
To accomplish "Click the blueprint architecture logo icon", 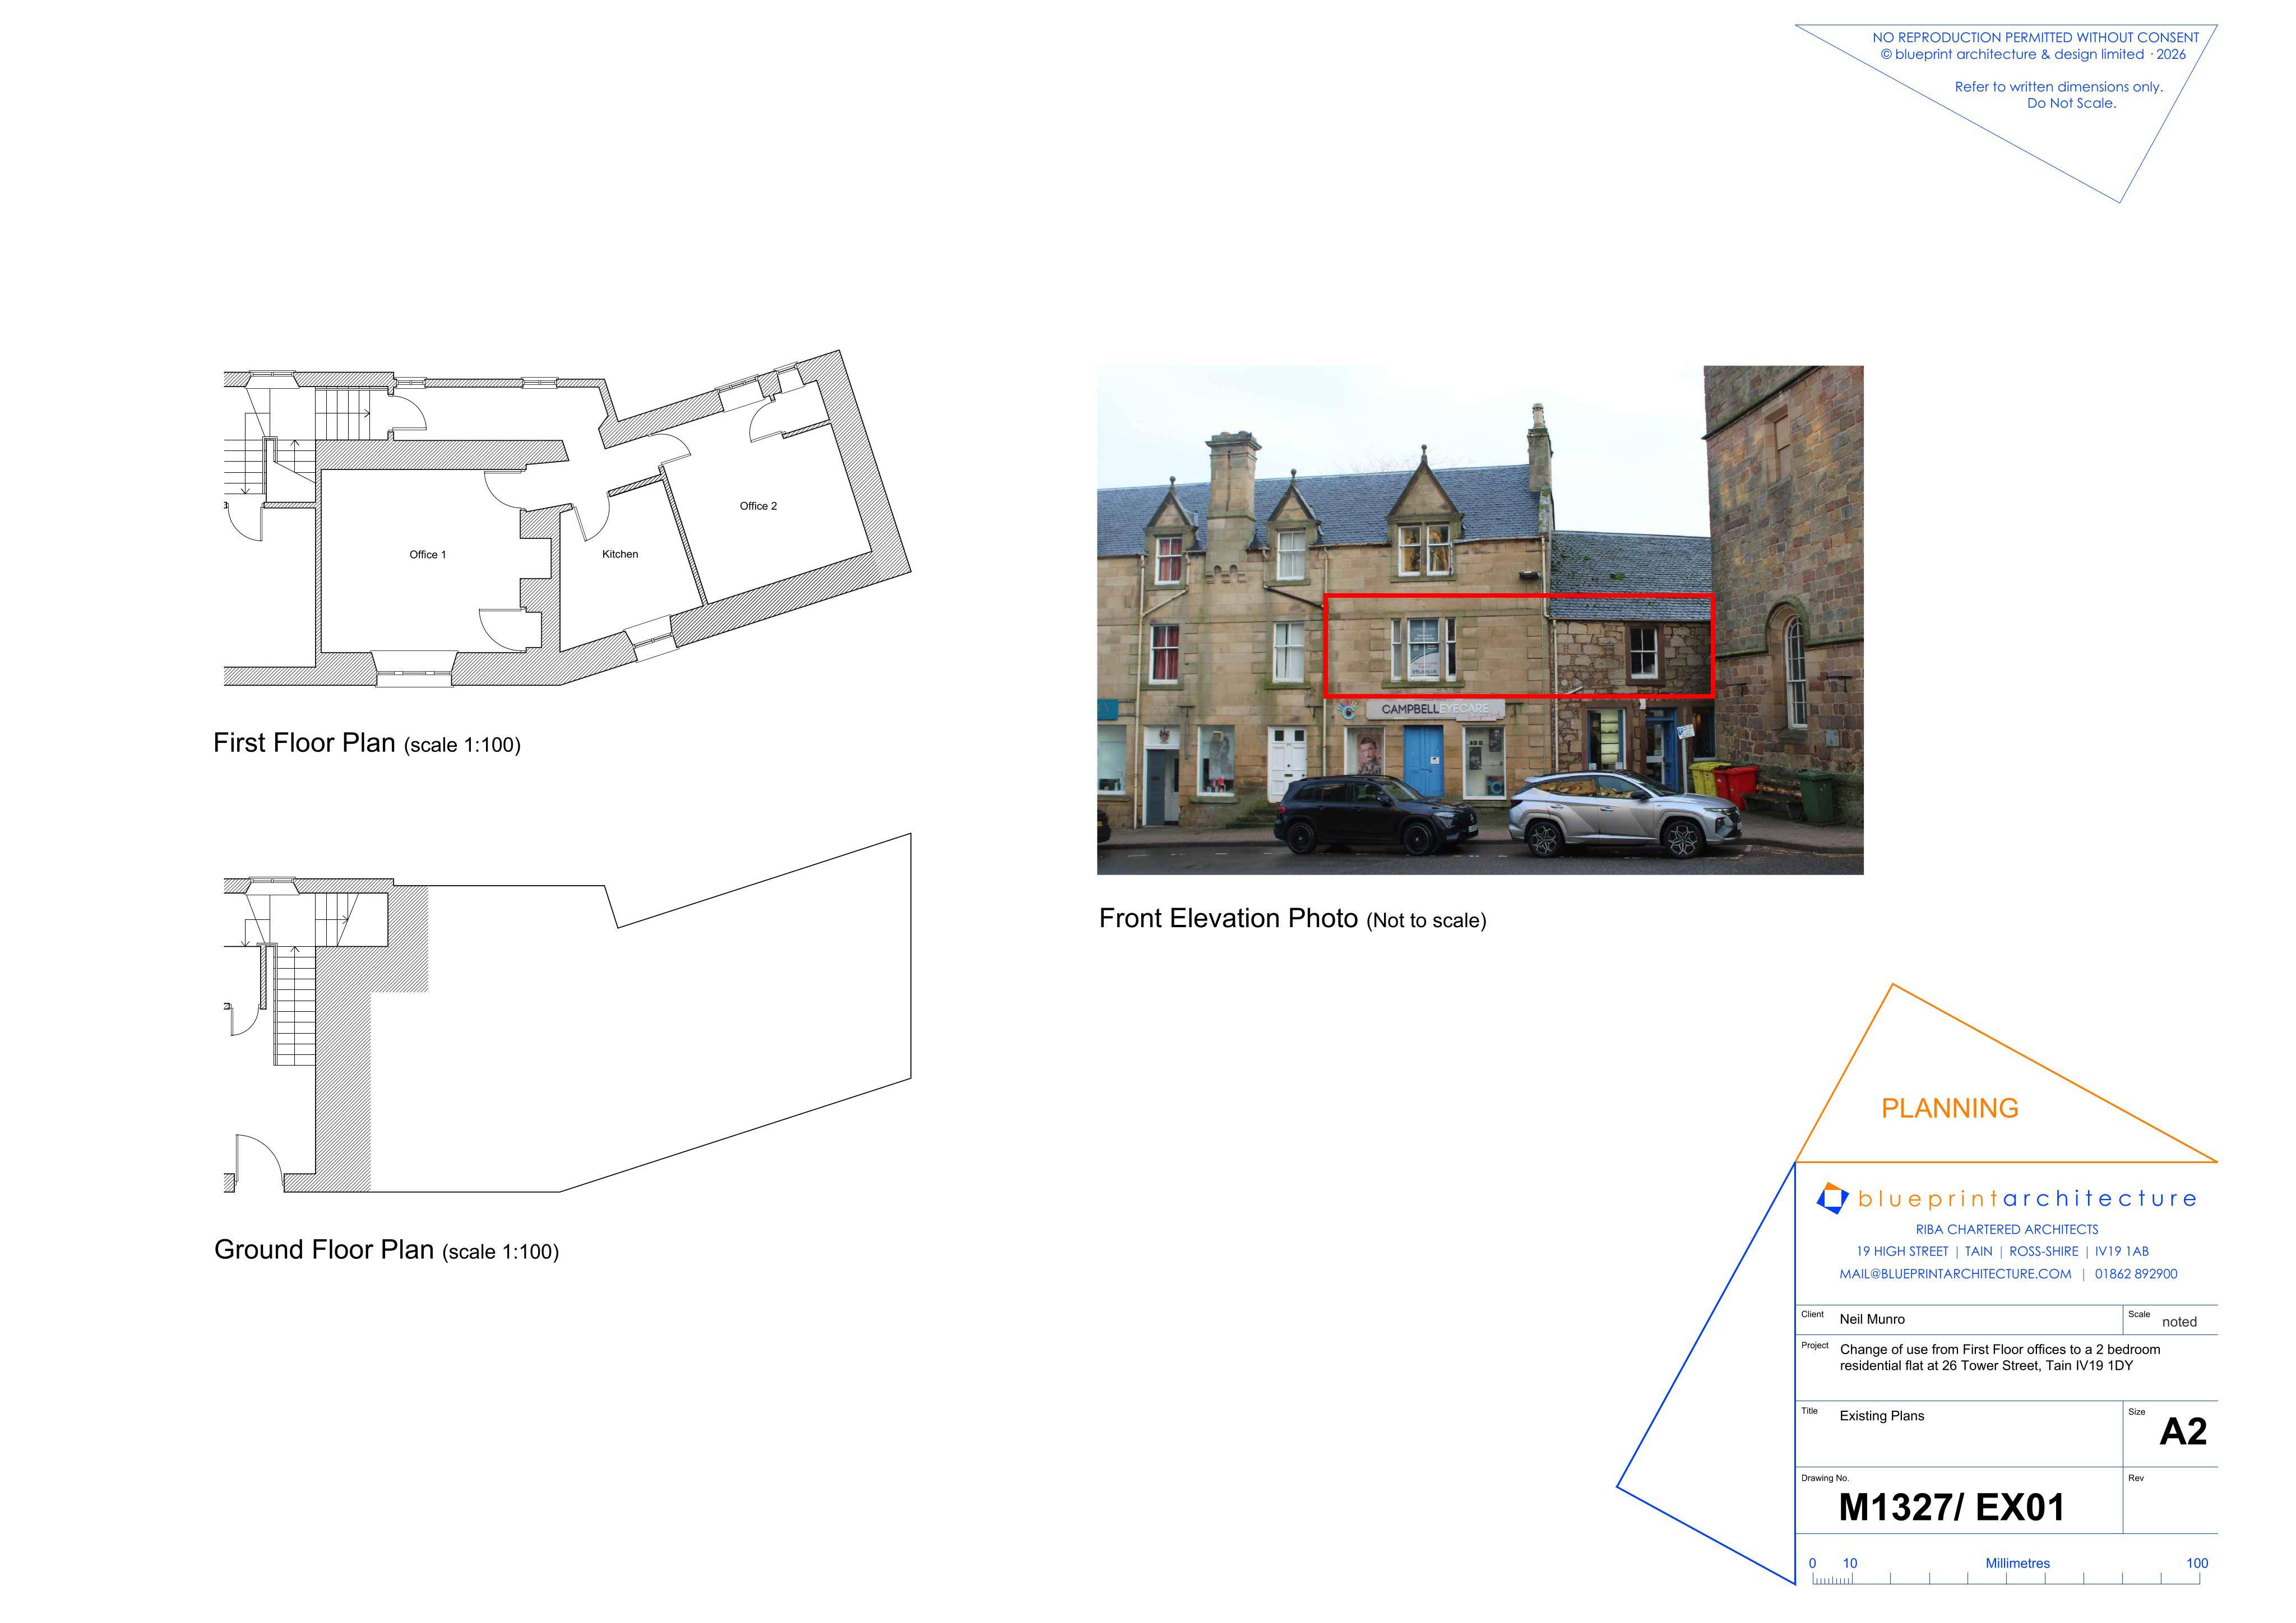I will coord(1832,1198).
